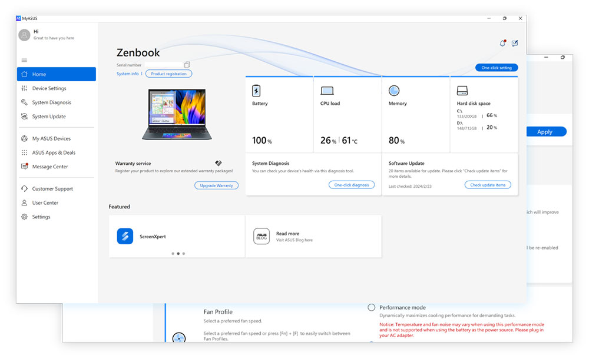Click Product registration button

(168, 74)
